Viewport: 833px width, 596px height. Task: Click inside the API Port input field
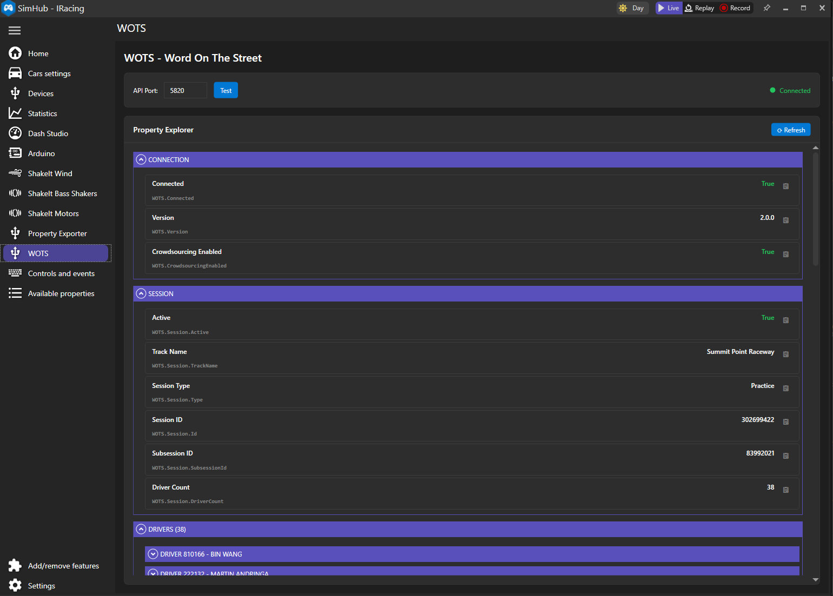pos(184,90)
